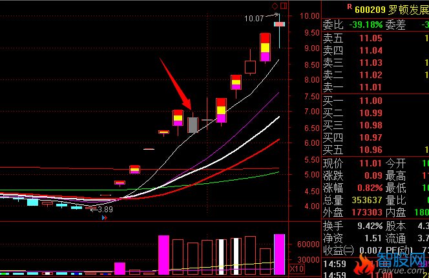Click the 流通 label
The width and height of the screenshot is (429, 278).
(x=395, y=239)
